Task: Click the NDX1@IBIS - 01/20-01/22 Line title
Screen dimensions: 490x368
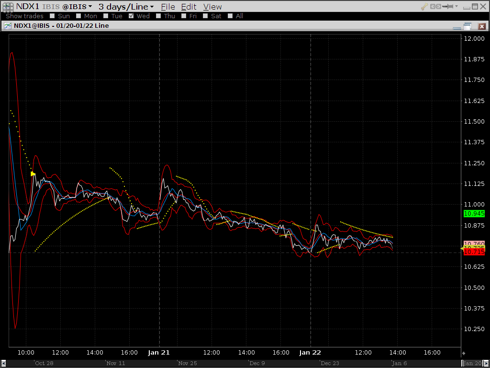Action: coord(61,26)
